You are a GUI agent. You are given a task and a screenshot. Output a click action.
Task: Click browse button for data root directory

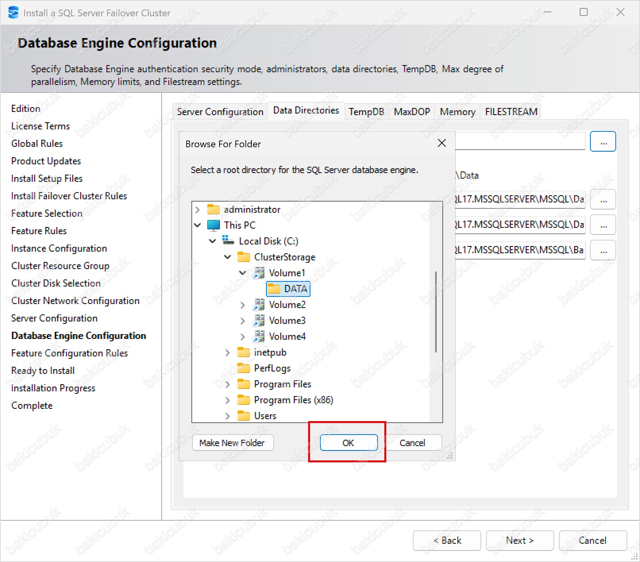click(603, 142)
